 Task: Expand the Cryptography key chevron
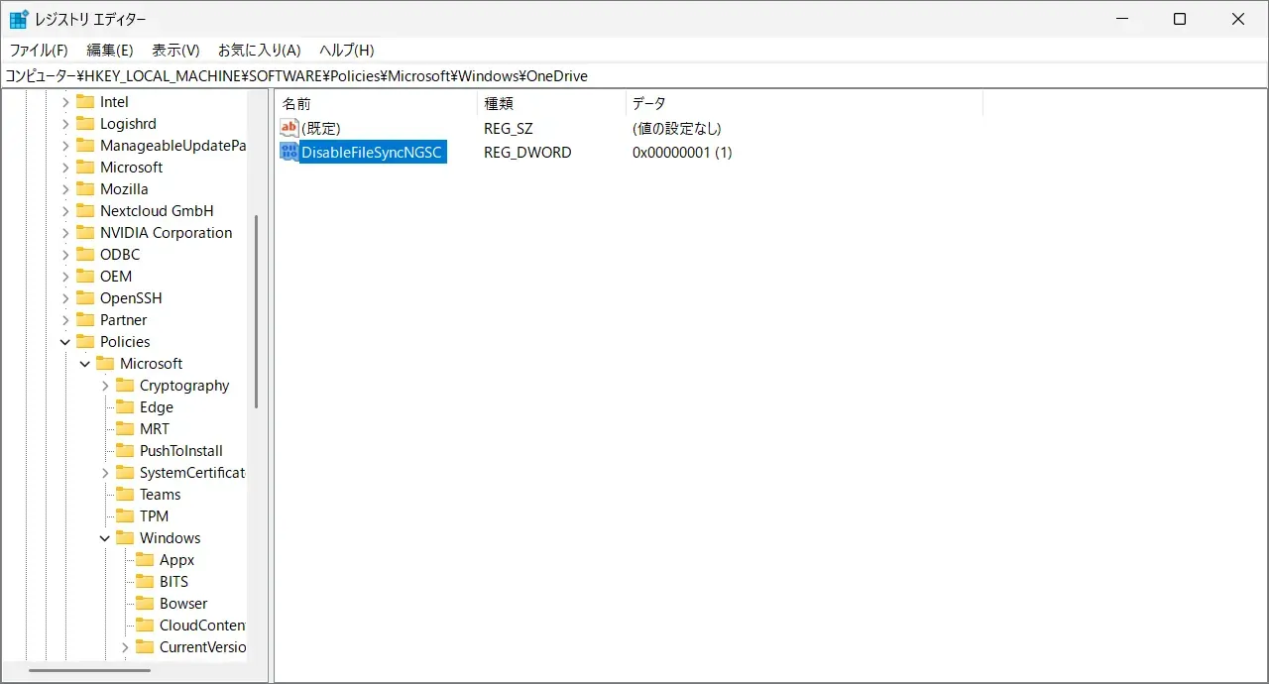[x=105, y=386]
